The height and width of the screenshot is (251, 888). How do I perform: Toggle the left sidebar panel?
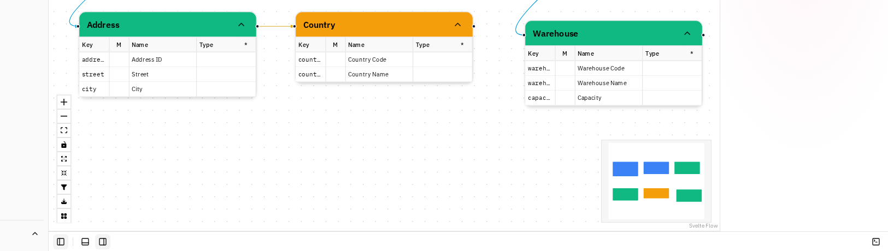pos(61,242)
